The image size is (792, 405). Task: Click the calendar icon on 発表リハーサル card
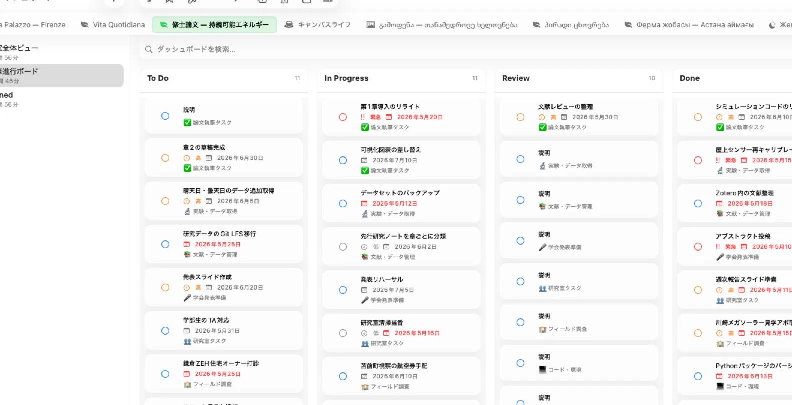[364, 290]
